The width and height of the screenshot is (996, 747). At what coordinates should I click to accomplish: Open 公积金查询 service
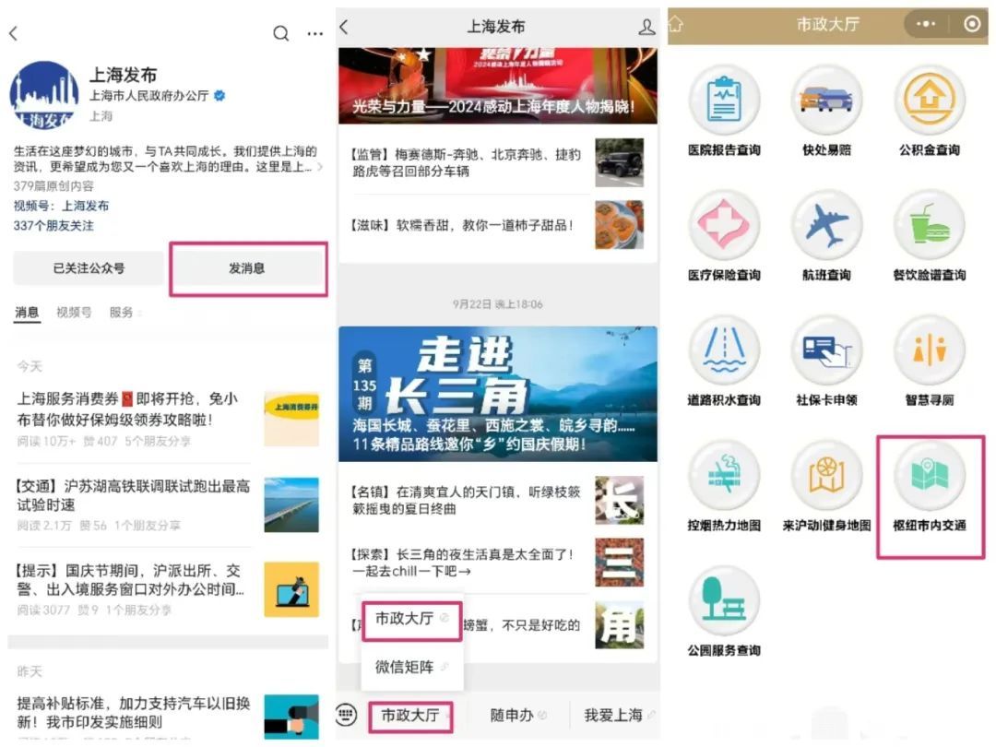(930, 113)
